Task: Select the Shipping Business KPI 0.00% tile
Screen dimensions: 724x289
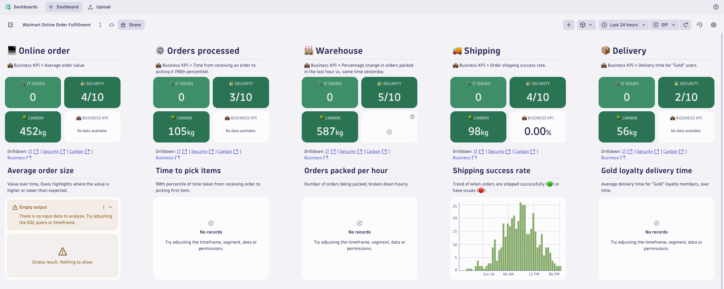Action: coord(538,127)
